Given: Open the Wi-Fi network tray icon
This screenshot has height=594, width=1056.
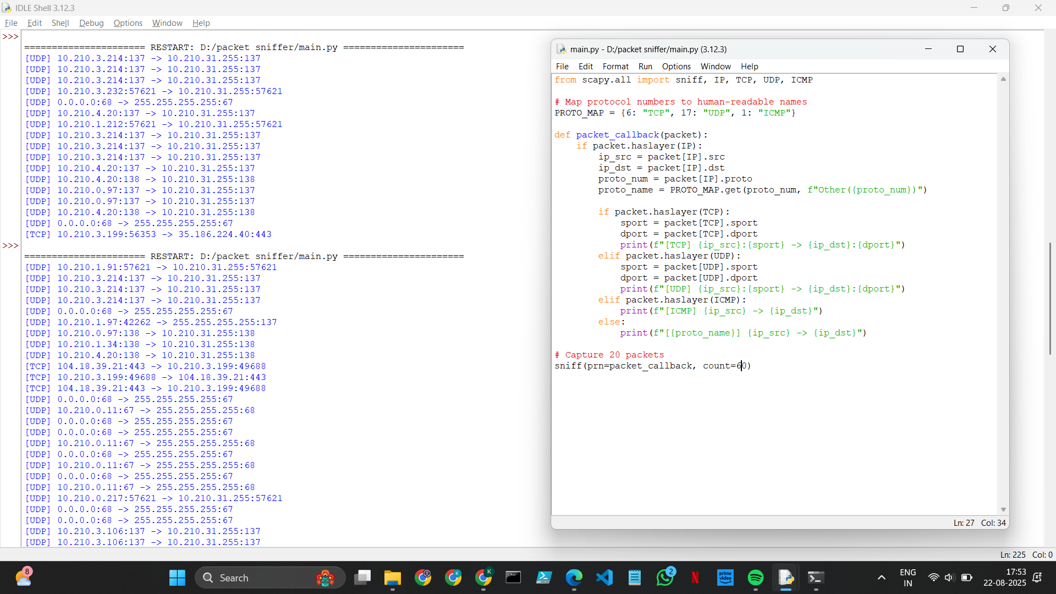Looking at the screenshot, I should (933, 577).
